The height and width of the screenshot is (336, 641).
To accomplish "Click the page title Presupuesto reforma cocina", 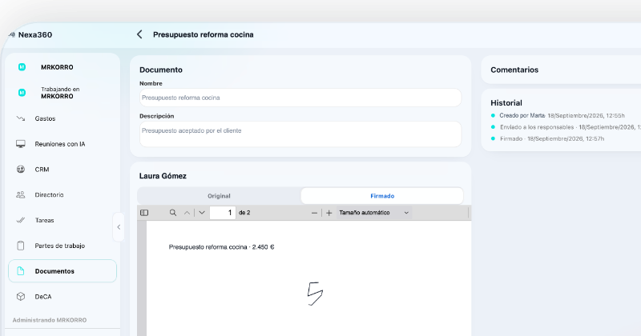I will pos(204,34).
